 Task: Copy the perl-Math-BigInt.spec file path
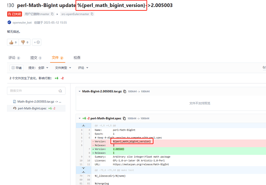(x=125, y=118)
